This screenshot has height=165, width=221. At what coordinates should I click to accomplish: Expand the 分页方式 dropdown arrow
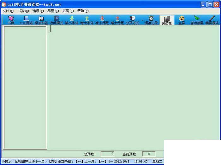pos(142,20)
